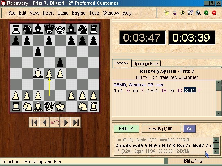Screen dimensions: 222x166
Task: Open the Window menu
Action: (111, 13)
